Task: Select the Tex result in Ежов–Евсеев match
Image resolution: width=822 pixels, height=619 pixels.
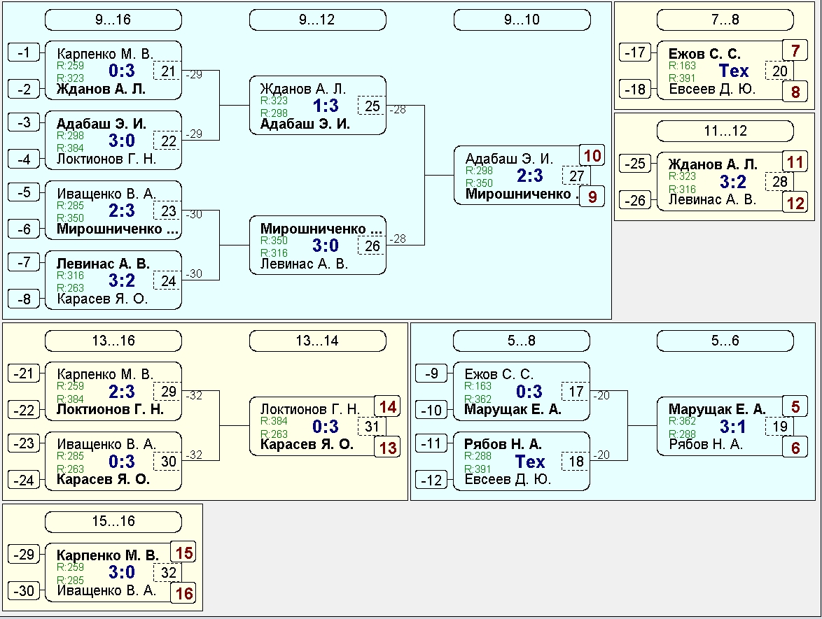Action: (734, 71)
